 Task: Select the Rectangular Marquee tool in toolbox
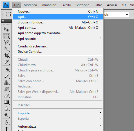click(6, 36)
